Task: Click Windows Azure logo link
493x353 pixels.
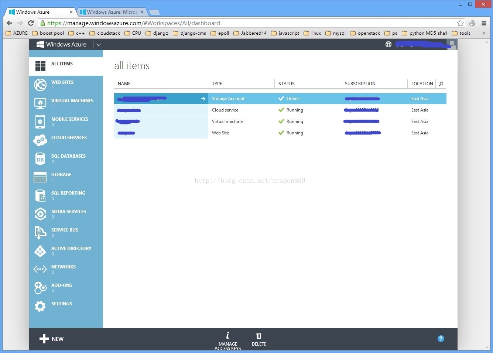Action: coord(62,44)
